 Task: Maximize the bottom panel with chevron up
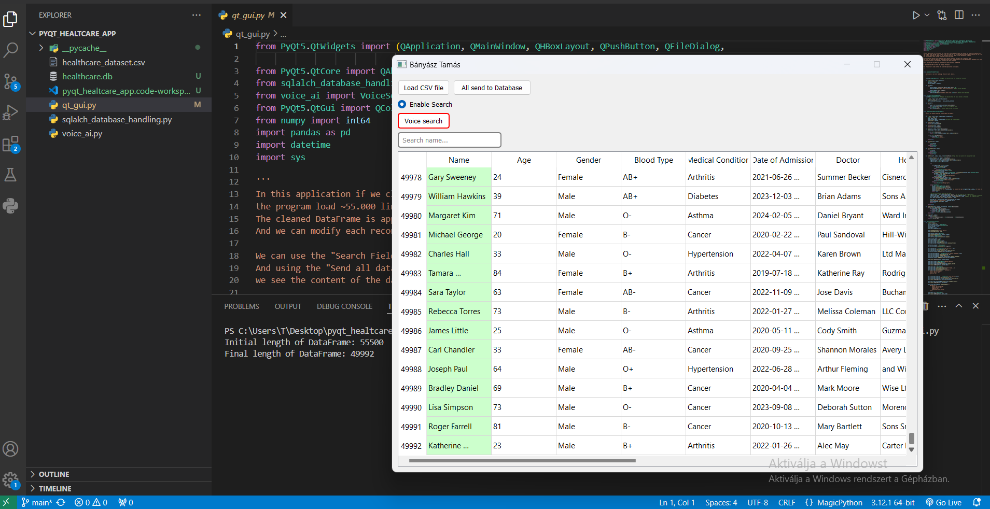(959, 306)
